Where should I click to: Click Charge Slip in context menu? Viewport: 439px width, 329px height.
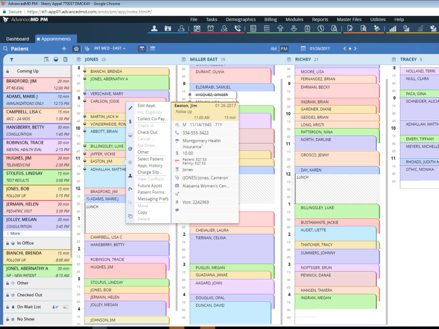[x=150, y=172]
